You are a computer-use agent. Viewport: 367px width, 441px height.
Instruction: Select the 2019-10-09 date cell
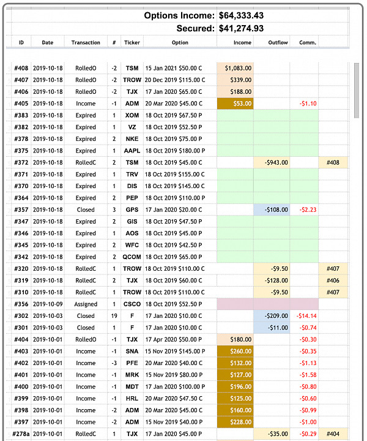click(48, 304)
